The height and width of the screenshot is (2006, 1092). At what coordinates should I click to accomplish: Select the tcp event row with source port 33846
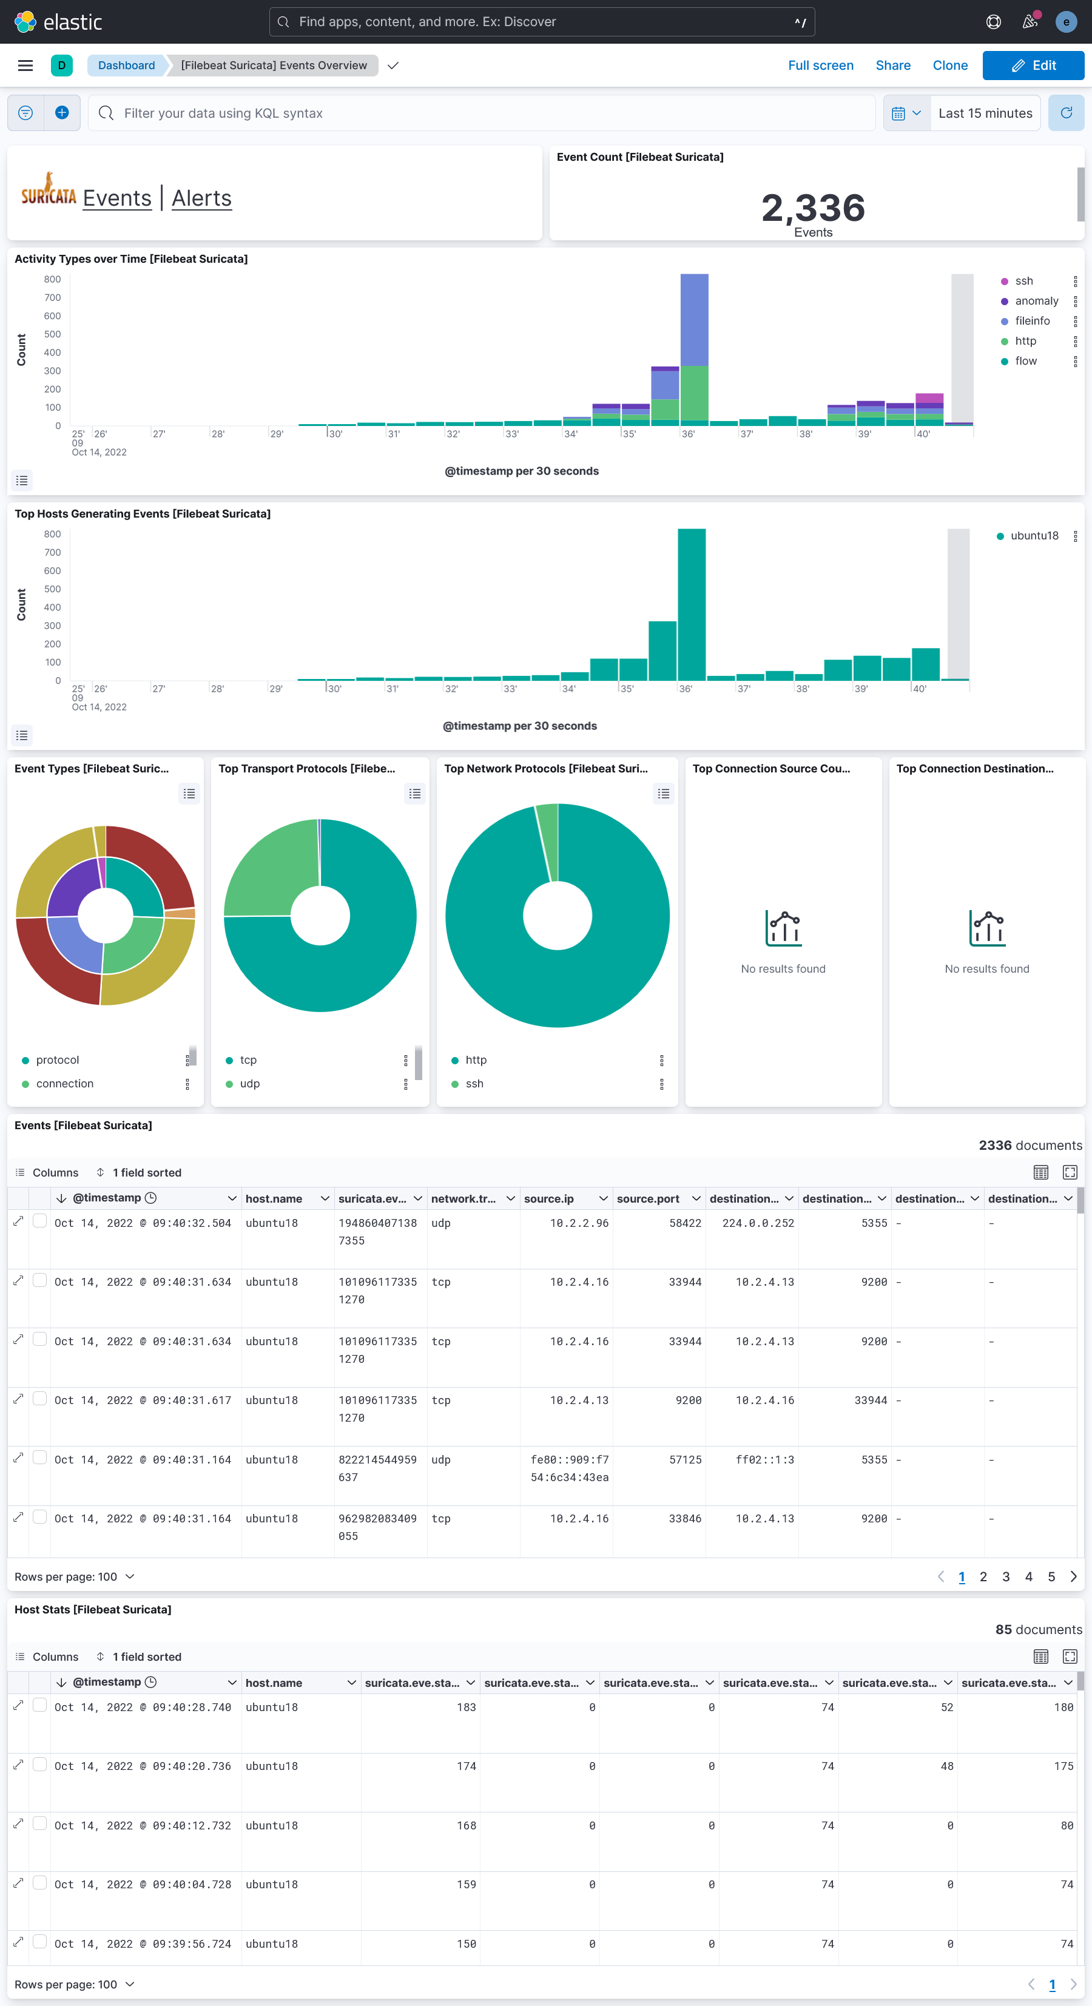coord(39,1517)
